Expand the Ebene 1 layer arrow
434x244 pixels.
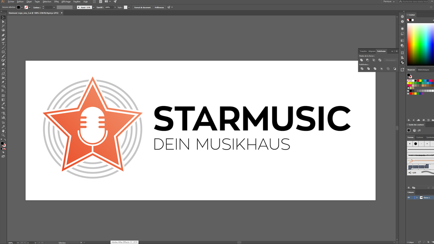point(417,198)
